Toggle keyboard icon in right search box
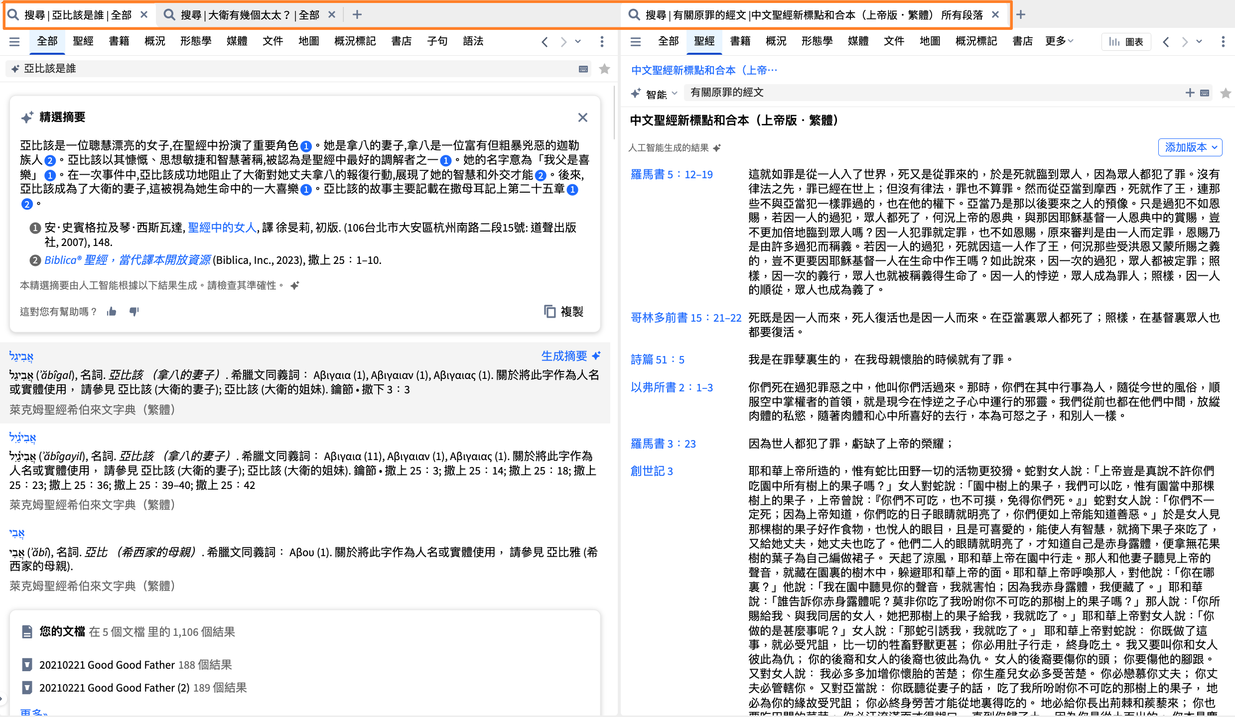This screenshot has width=1235, height=717. pos(1205,93)
